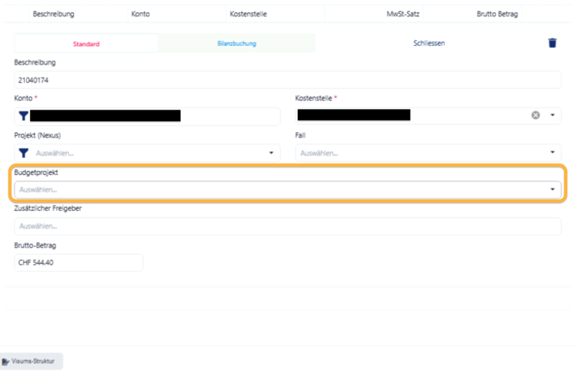577x374 pixels.
Task: Expand the Kostenstelle dropdown arrow
Action: 552,116
